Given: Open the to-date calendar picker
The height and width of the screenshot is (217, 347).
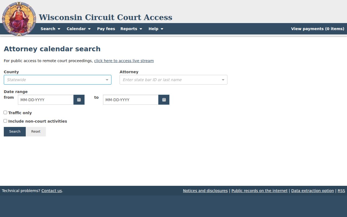Looking at the screenshot, I should click(x=164, y=100).
